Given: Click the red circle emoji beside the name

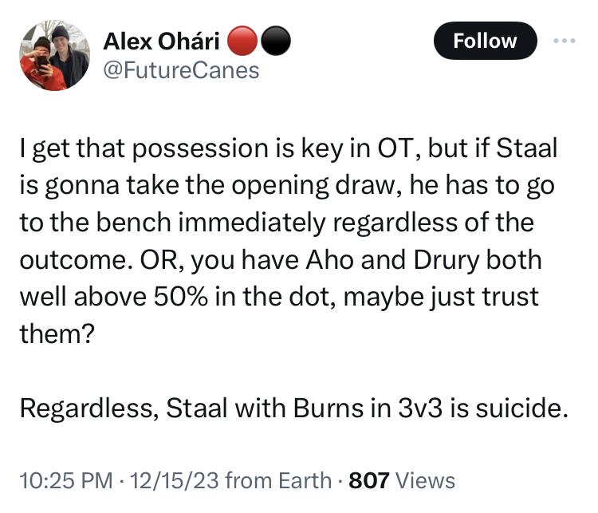Looking at the screenshot, I should click(x=240, y=40).
